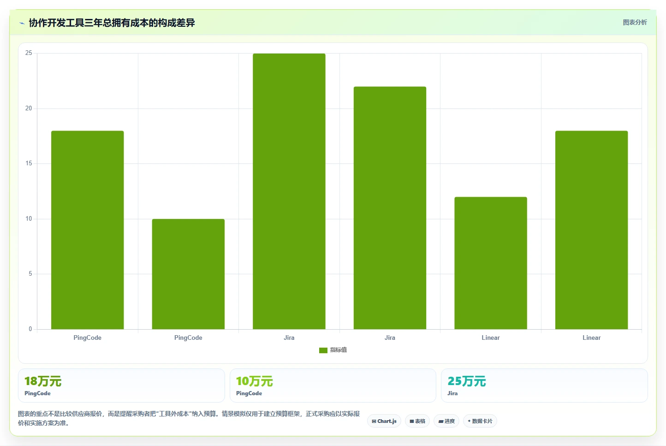
Task: Click the chart title 协作开发工具三年总拥有成本的构成差异
Action: coord(112,23)
